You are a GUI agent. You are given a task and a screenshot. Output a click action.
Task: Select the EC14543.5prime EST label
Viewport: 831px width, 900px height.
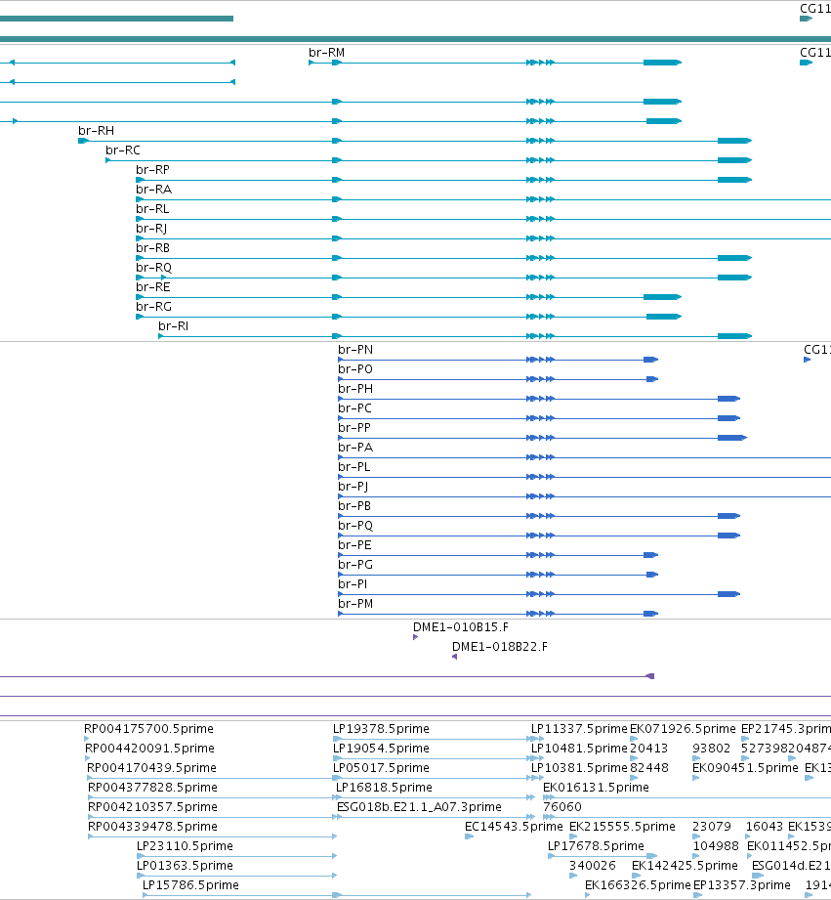pos(514,827)
